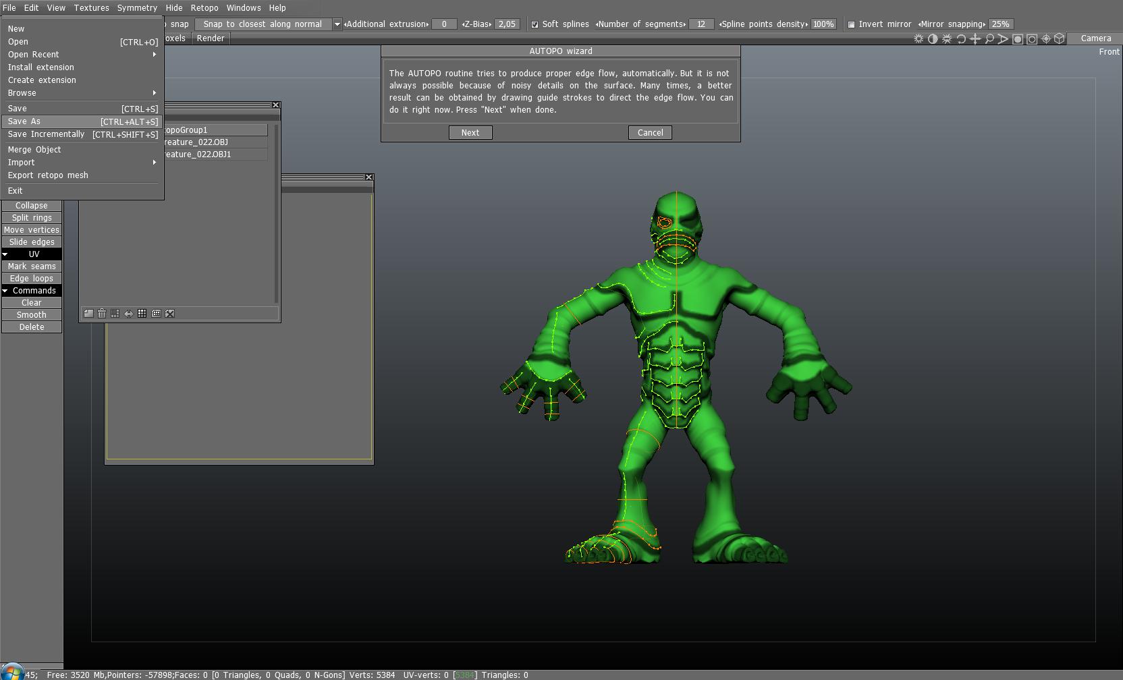
Task: Click the crossed-box icon in the layer toolbar
Action: [170, 314]
